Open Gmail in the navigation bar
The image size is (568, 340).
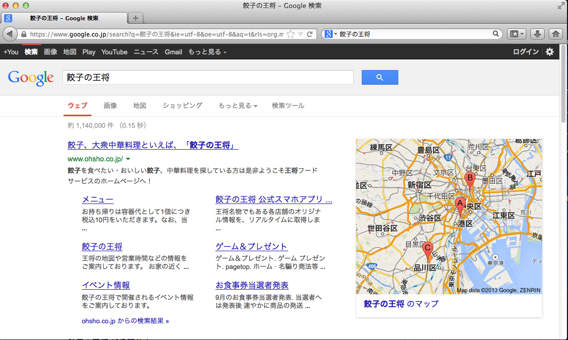[x=174, y=52]
